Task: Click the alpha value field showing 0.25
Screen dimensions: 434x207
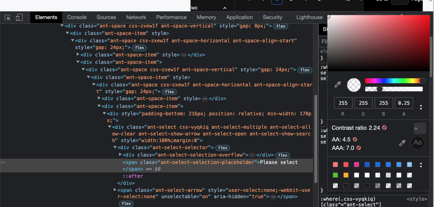Action: pos(404,103)
